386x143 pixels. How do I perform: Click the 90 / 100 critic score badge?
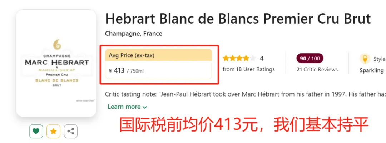click(x=310, y=58)
